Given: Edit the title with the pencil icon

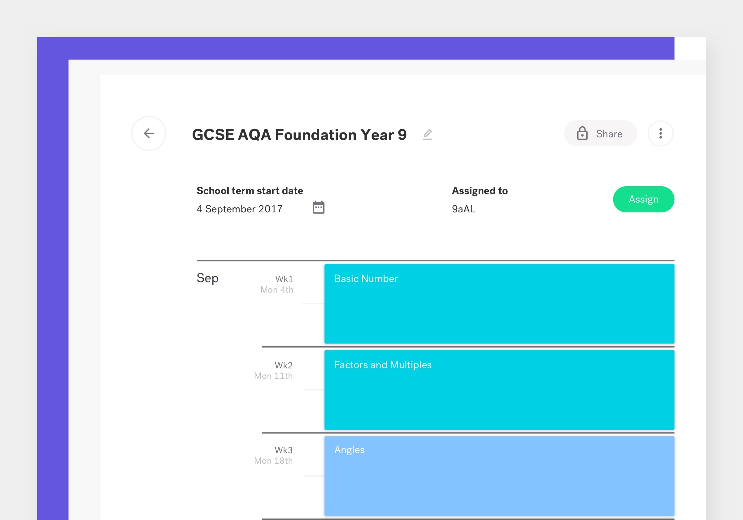Looking at the screenshot, I should [428, 134].
